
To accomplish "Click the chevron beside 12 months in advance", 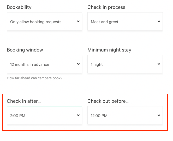I will [78, 64].
